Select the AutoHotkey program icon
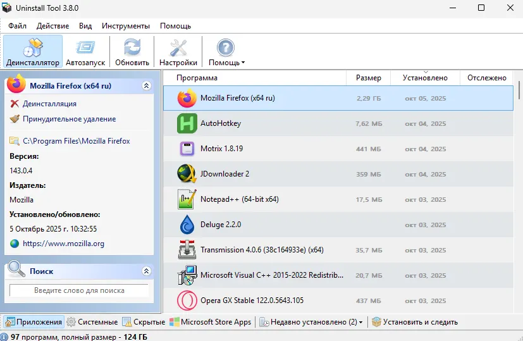Viewport: 523px width, 341px height. click(x=187, y=123)
